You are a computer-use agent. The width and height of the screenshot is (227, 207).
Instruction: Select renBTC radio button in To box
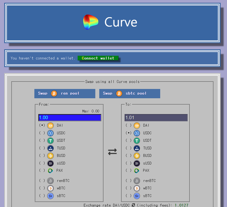point(128,180)
